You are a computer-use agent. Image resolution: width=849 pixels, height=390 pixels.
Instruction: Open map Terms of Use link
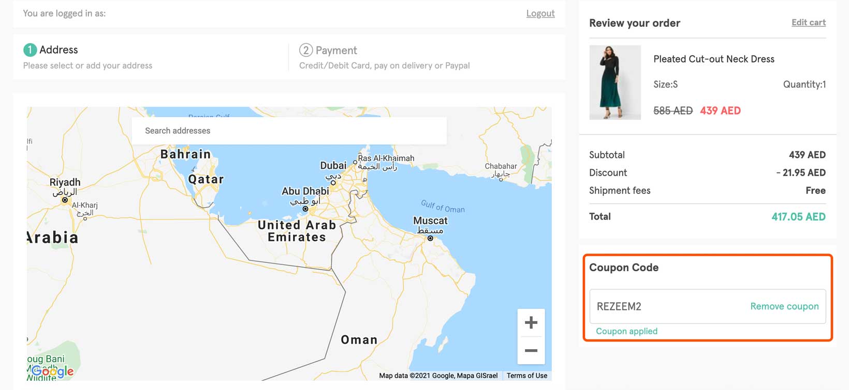click(x=526, y=376)
